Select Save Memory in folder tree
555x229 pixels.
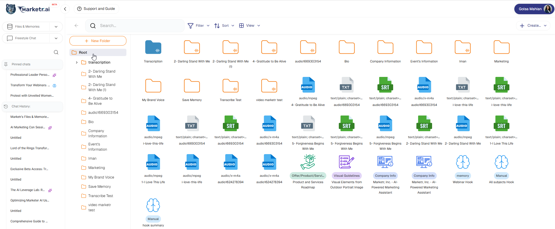point(99,186)
